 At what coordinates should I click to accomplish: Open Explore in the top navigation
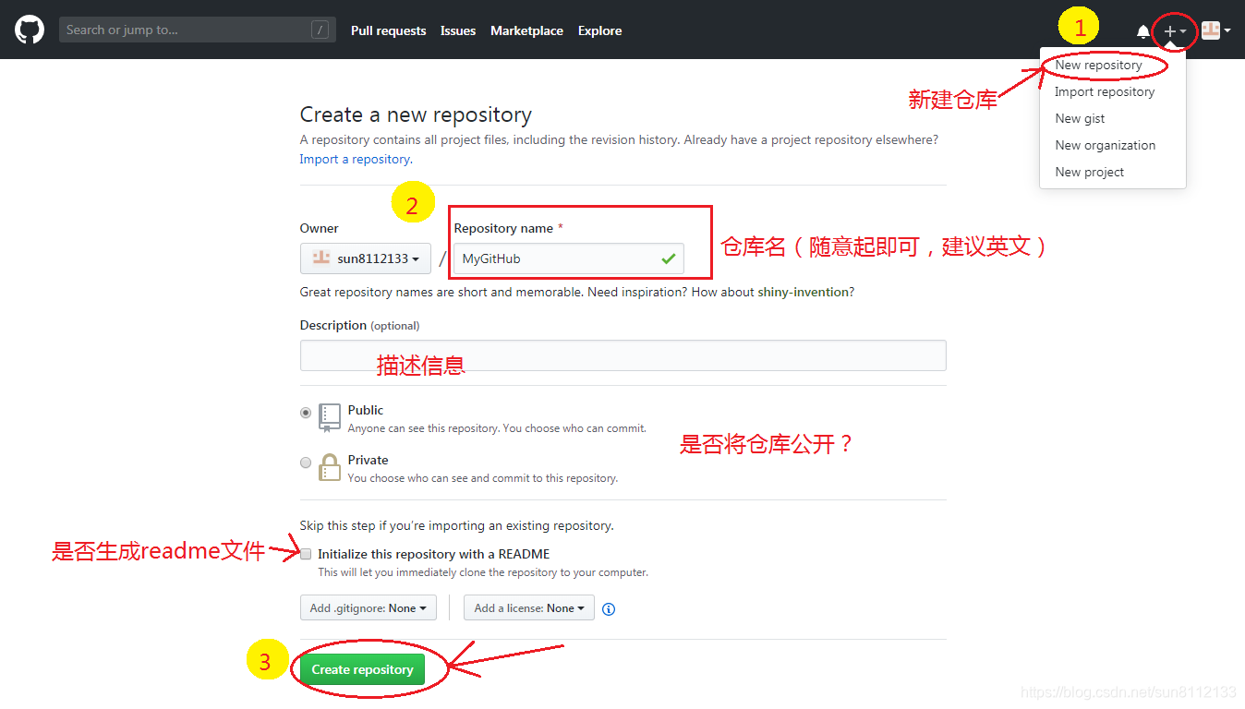(599, 30)
